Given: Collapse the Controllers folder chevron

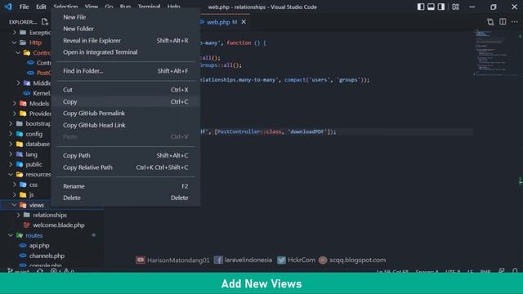Looking at the screenshot, I should coord(18,52).
